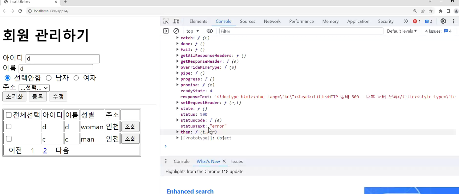Focus the console Filter input
This screenshot has width=459, height=194.
click(301, 31)
